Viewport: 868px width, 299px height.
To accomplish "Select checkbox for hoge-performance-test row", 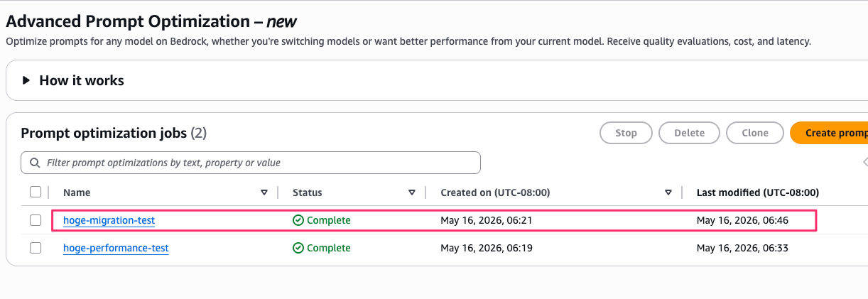I will coord(36,248).
